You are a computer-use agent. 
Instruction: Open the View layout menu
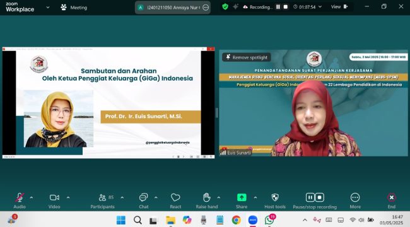339,7
